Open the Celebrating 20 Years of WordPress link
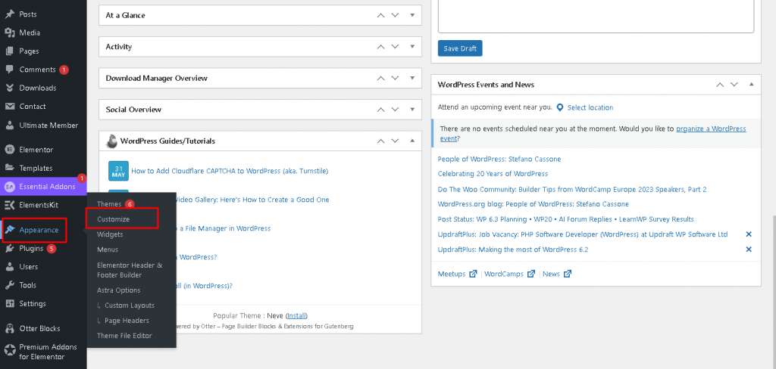 [493, 174]
